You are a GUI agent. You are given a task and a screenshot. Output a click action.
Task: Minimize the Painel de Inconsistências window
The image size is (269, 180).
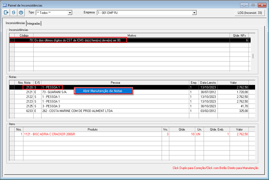pos(244,5)
